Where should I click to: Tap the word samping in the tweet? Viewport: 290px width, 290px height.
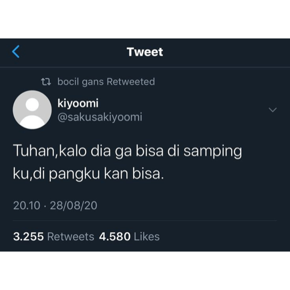pyautogui.click(x=212, y=152)
